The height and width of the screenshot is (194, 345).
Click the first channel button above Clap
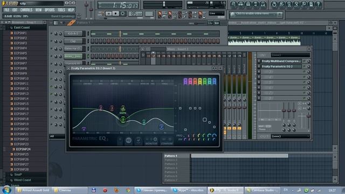[x=73, y=33]
